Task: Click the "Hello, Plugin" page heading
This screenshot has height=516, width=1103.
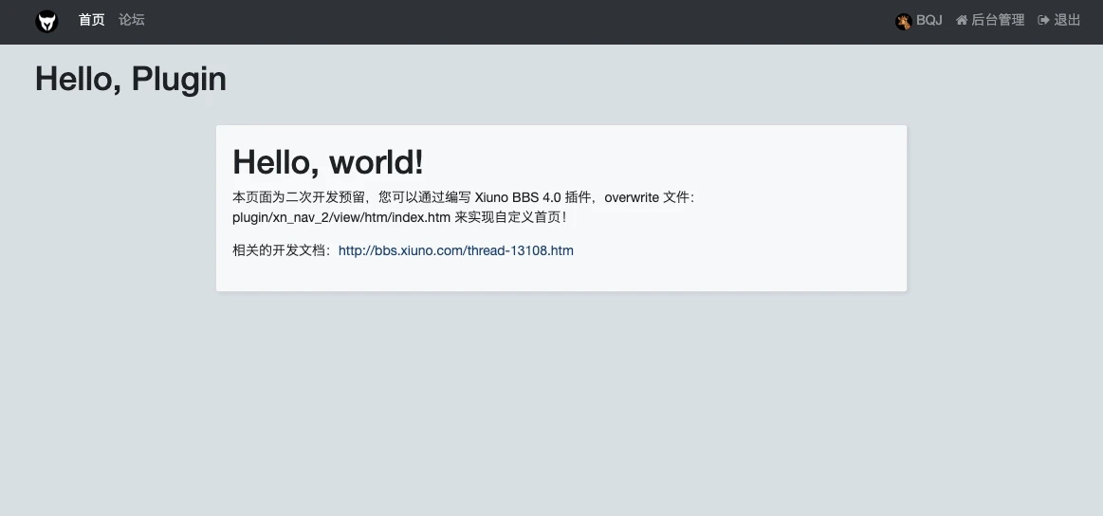Action: (x=131, y=79)
